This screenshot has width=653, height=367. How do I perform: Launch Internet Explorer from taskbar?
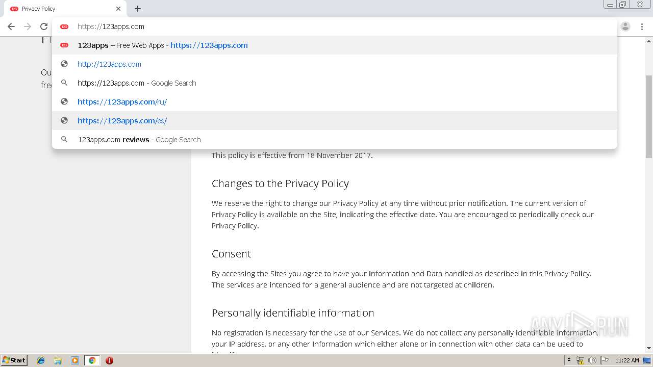[x=41, y=360]
